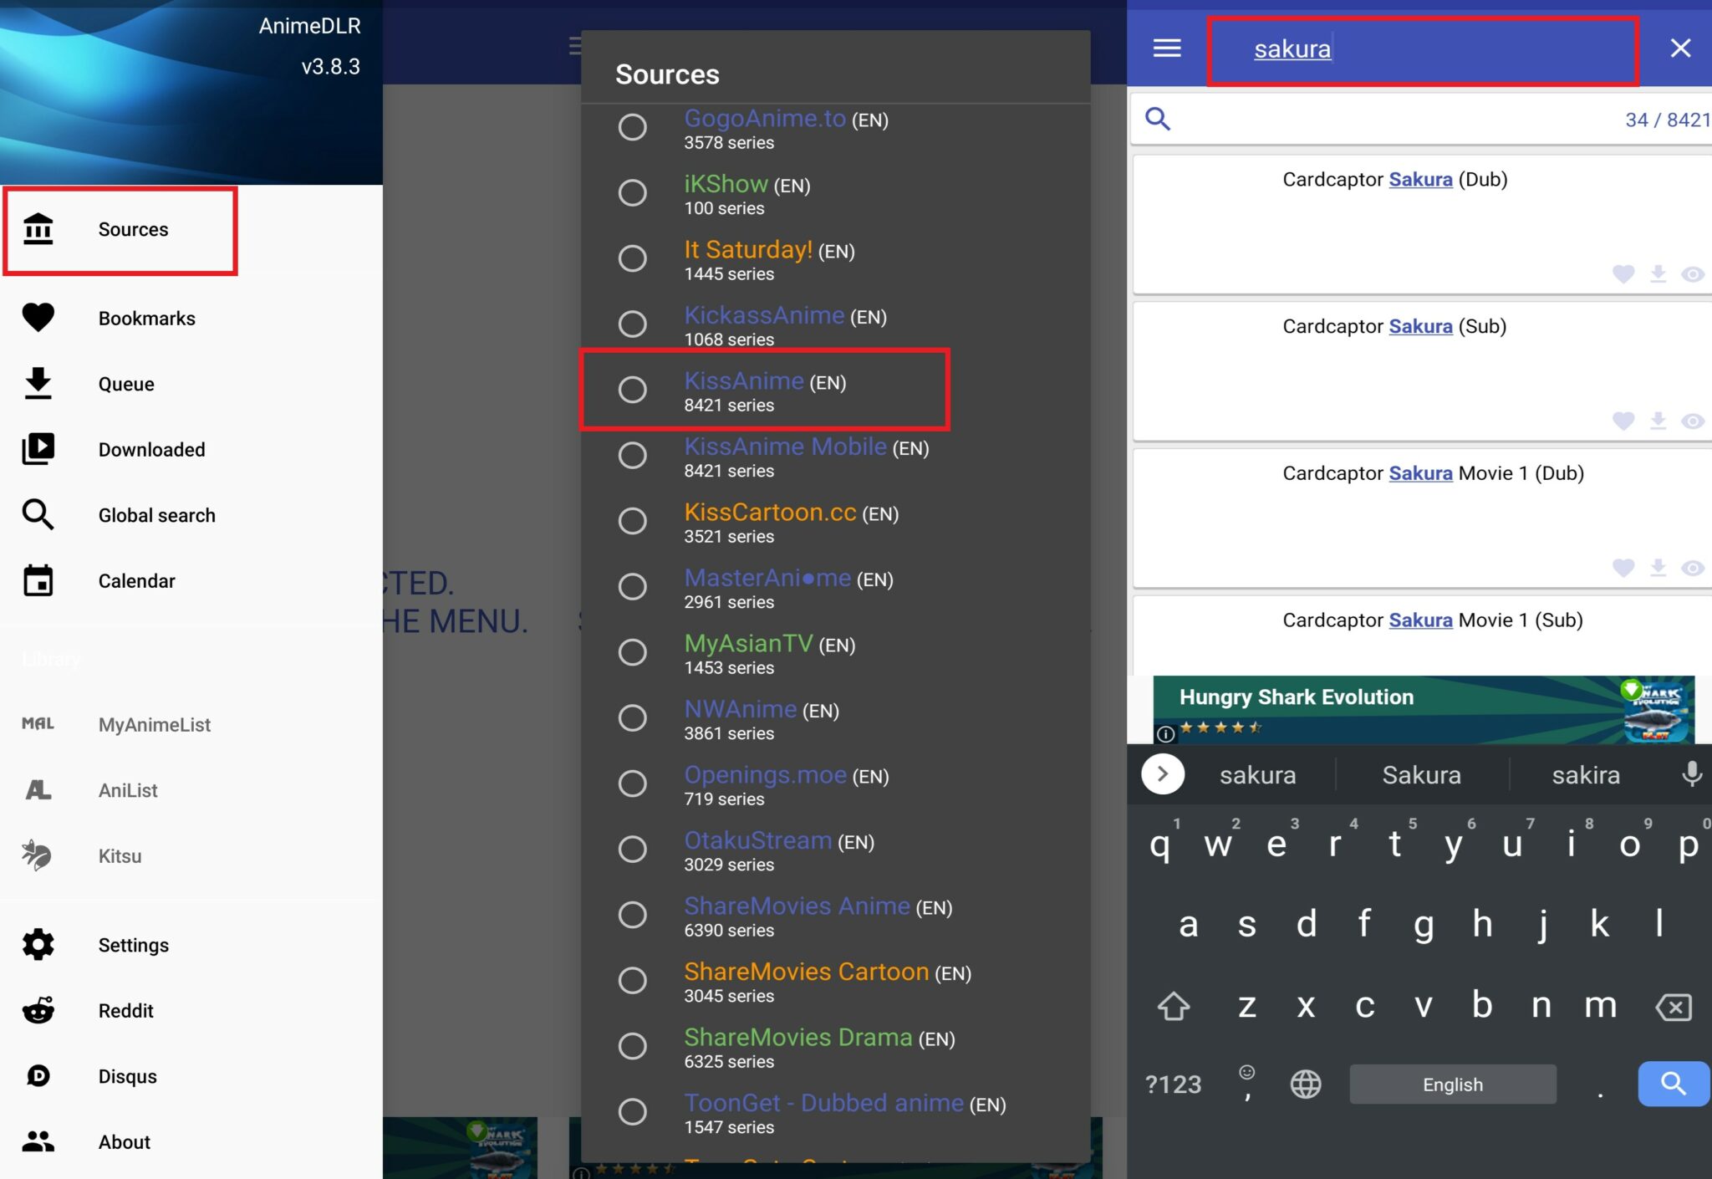Screen dimensions: 1712x1179
Task: Tap the keyboard microphone icon
Action: (1691, 774)
